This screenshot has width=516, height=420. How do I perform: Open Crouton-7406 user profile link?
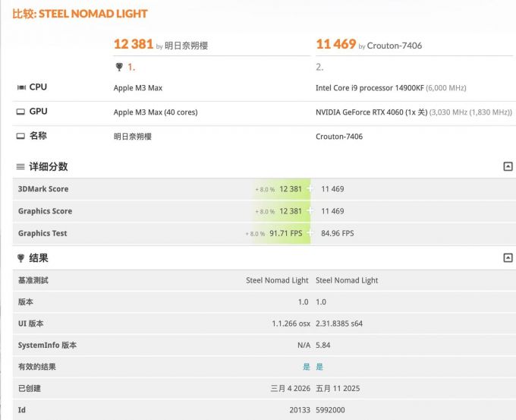(x=395, y=46)
